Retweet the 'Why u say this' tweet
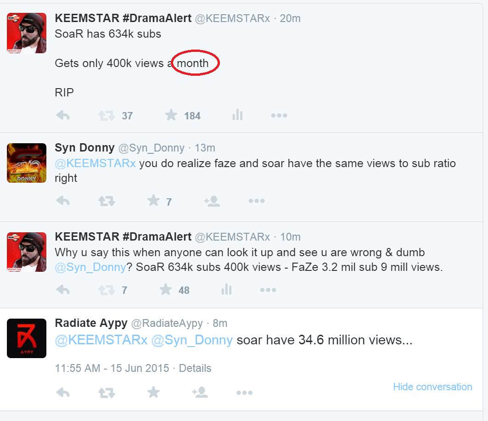This screenshot has width=488, height=421. coord(107,290)
